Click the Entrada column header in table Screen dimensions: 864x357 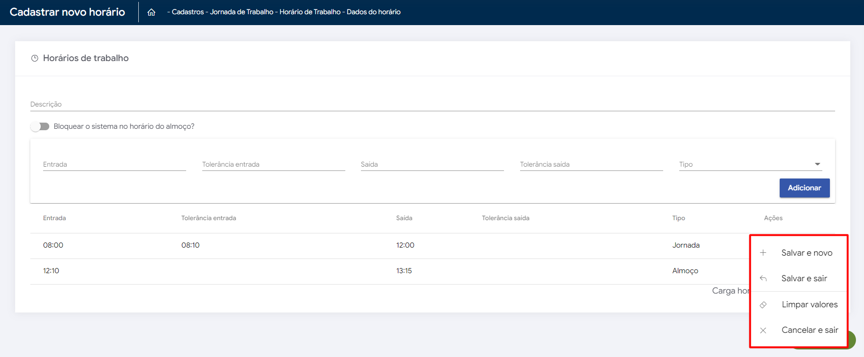54,218
